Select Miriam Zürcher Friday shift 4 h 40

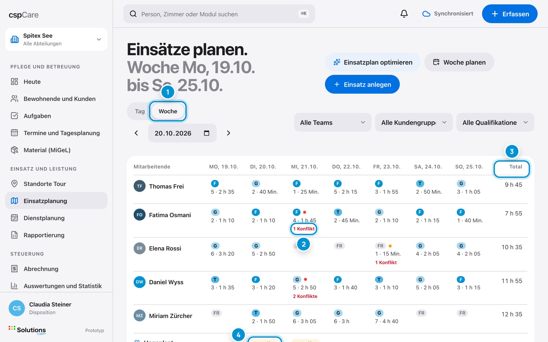point(387,317)
